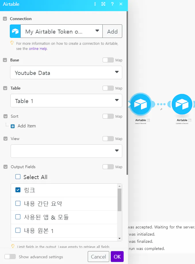The width and height of the screenshot is (195, 264).
Task: Collapse the Connection section chevron
Action: pos(5,19)
